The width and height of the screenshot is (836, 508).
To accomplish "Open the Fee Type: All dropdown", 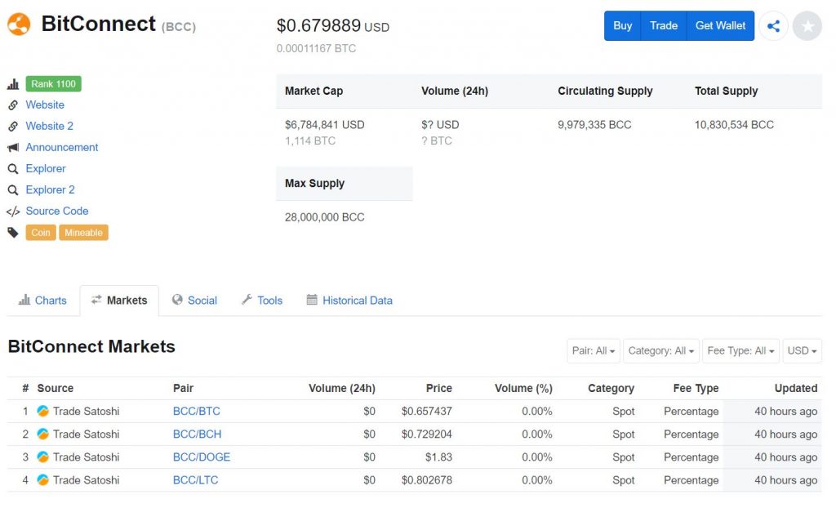I will [740, 351].
